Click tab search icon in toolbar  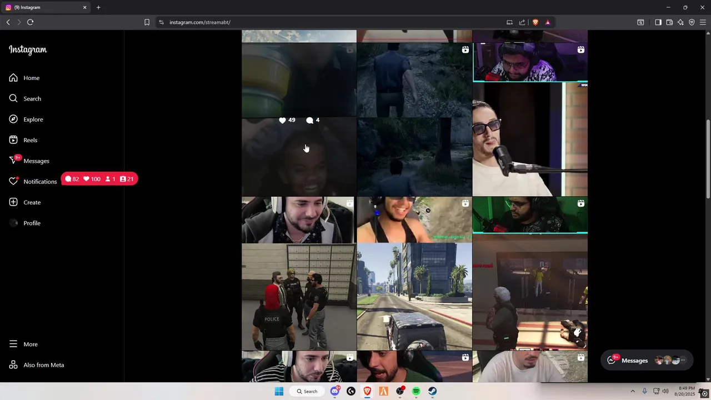click(640, 22)
